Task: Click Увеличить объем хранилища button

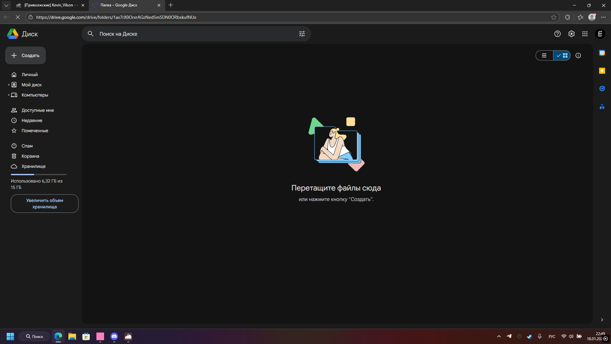Action: coord(45,204)
